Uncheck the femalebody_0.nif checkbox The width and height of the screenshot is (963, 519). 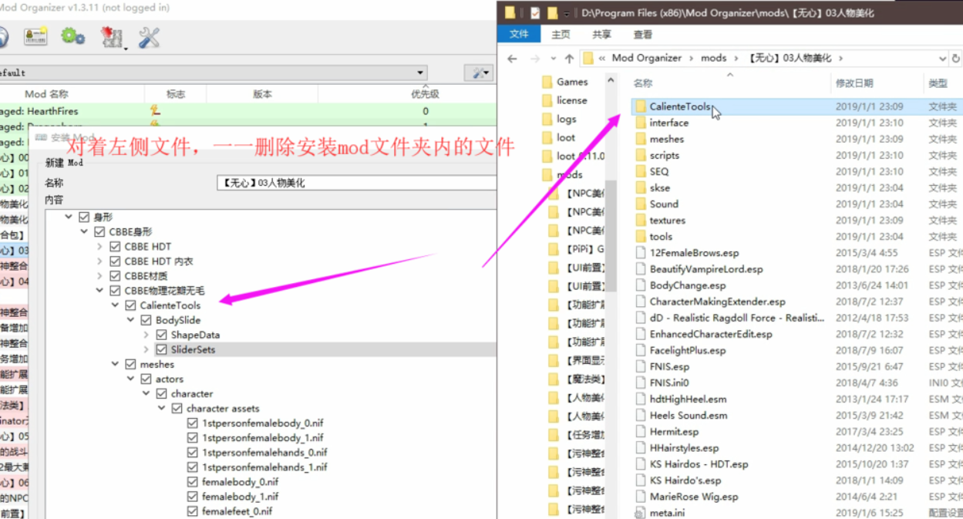point(192,482)
